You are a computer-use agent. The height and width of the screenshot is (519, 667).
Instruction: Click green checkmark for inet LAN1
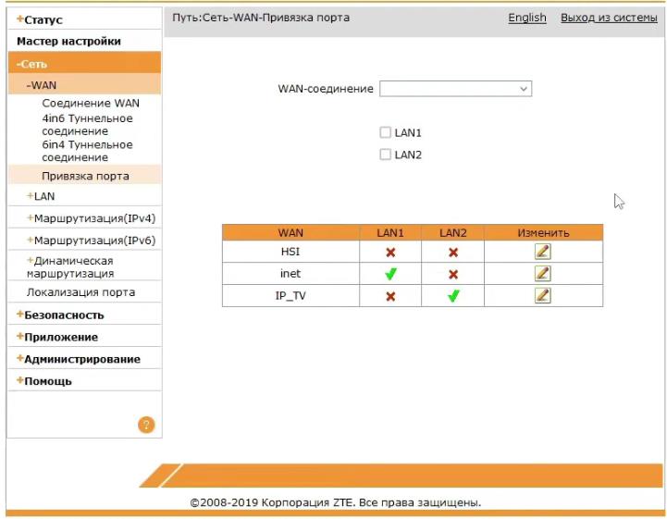pos(390,274)
